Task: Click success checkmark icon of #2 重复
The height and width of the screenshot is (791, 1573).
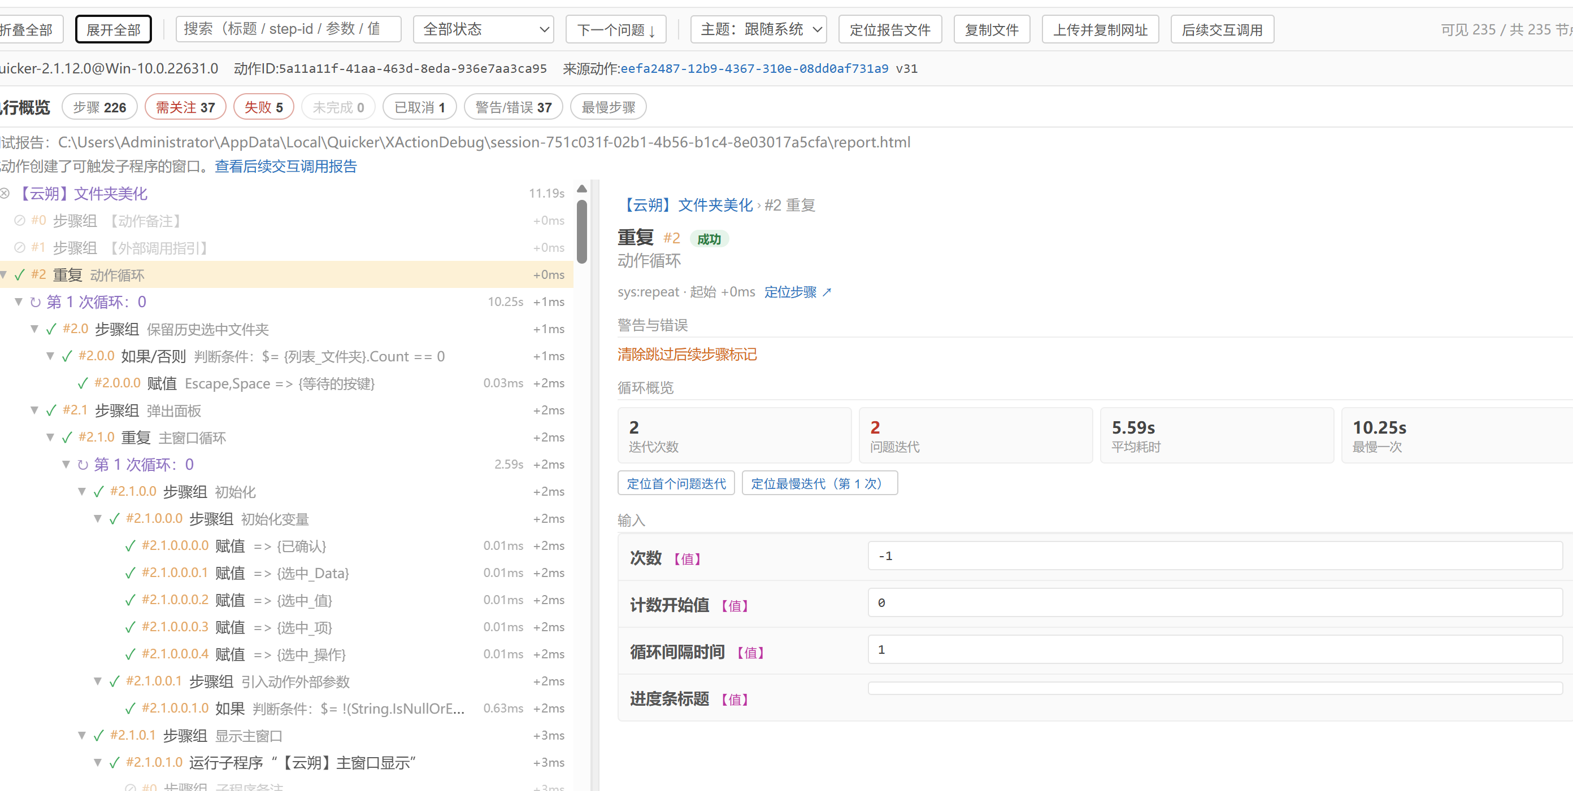Action: point(20,274)
